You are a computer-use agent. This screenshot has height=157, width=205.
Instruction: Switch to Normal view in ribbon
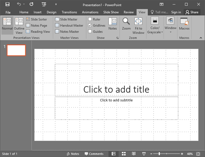click(x=7, y=26)
